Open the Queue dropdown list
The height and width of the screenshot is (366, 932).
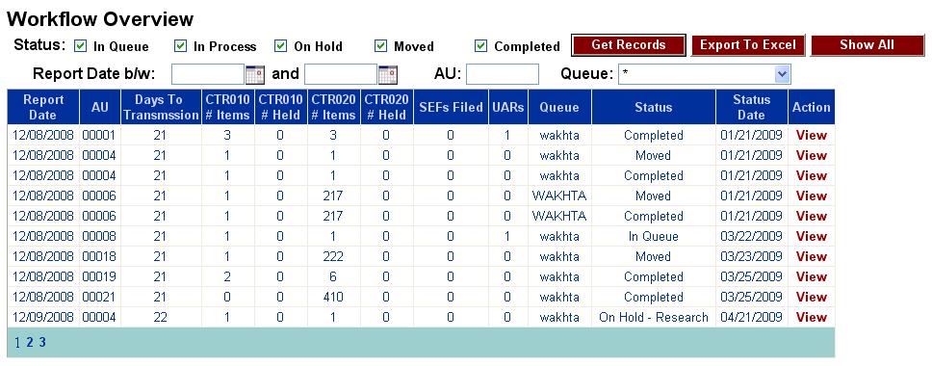point(782,74)
